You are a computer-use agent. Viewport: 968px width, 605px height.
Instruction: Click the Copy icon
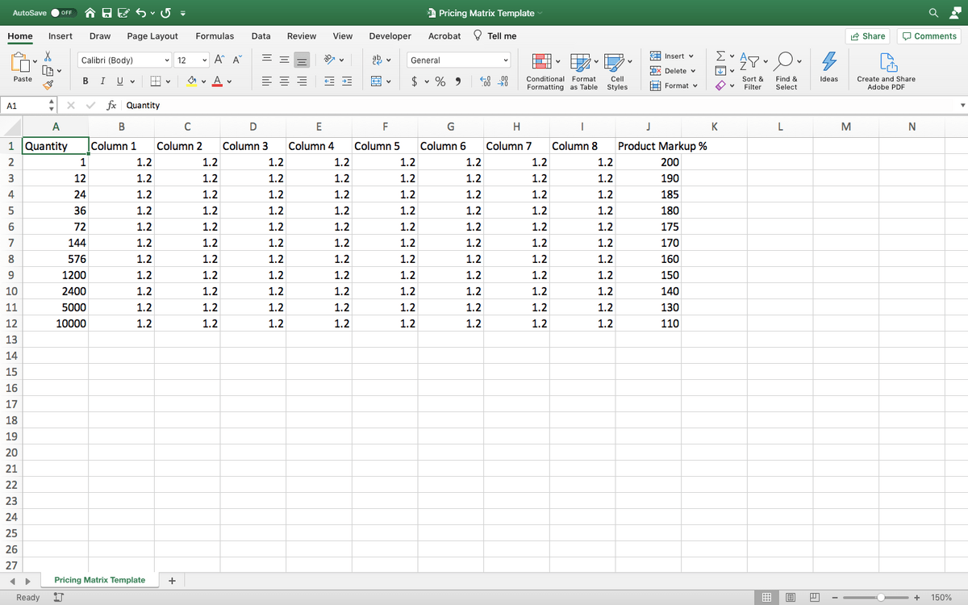(x=48, y=69)
